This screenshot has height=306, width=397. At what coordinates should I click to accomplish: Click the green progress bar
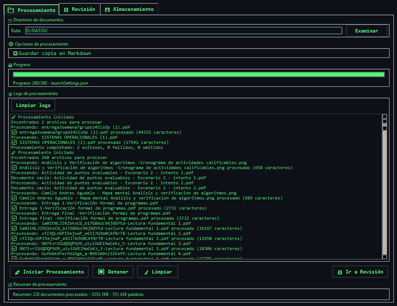[x=199, y=74]
